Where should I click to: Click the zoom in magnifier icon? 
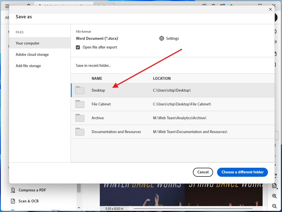tap(274, 196)
